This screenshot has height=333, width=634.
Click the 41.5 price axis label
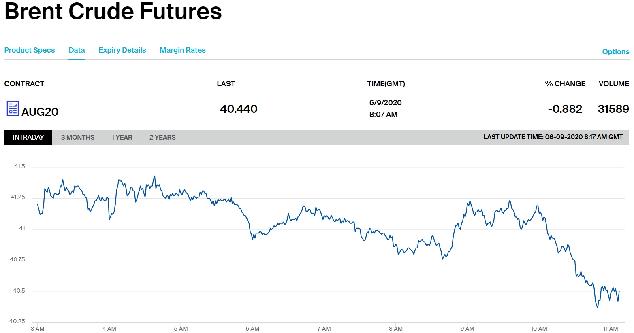[19, 166]
